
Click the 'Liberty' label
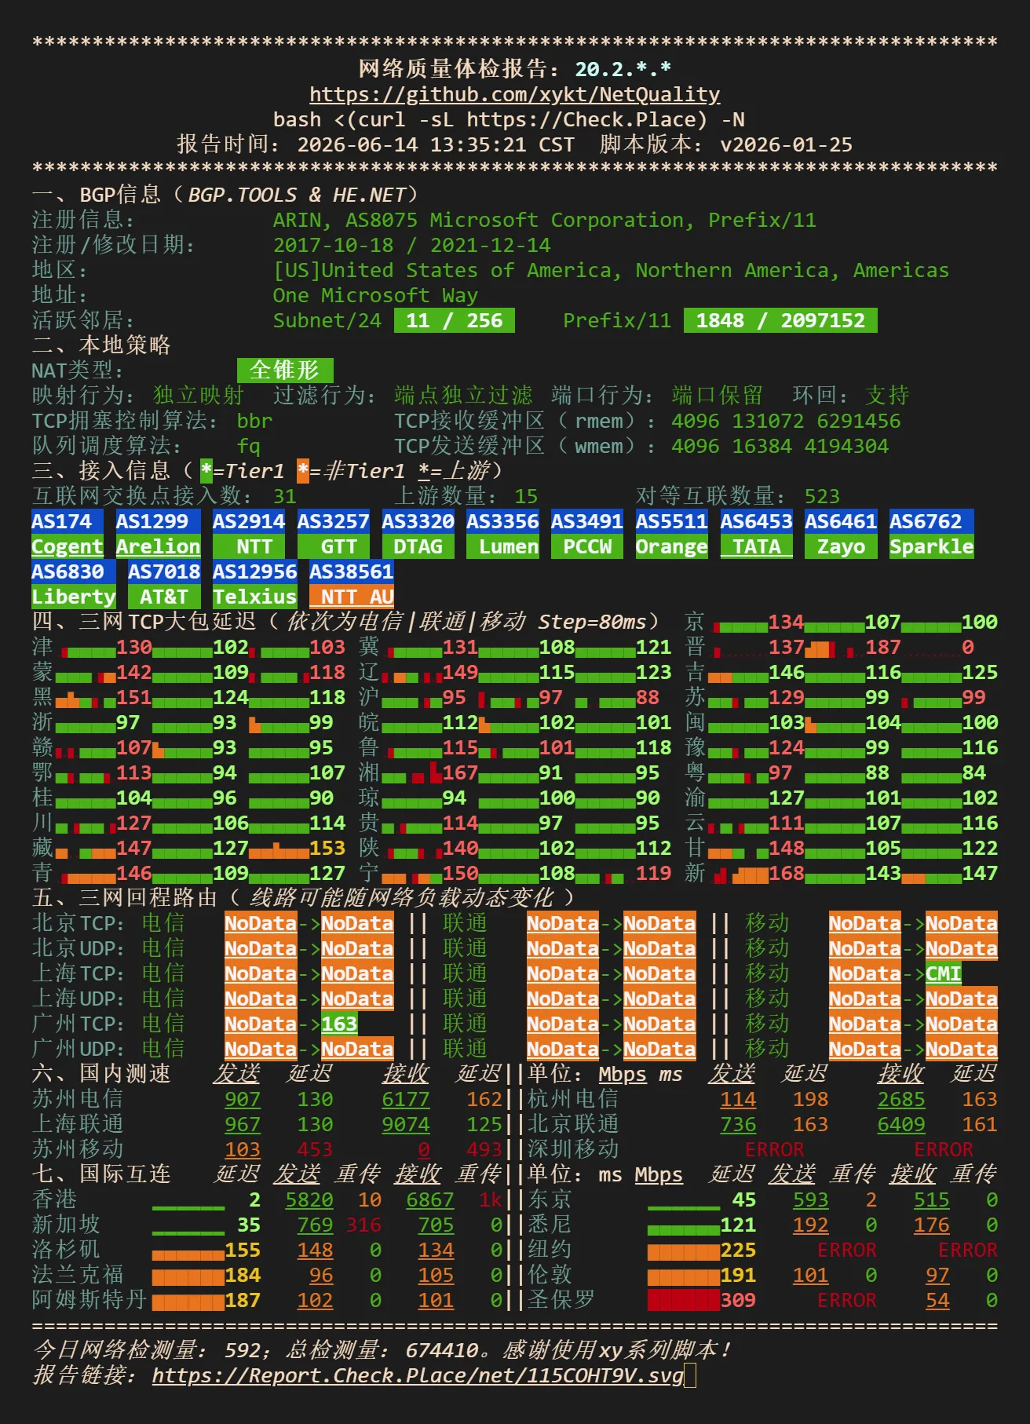point(74,597)
